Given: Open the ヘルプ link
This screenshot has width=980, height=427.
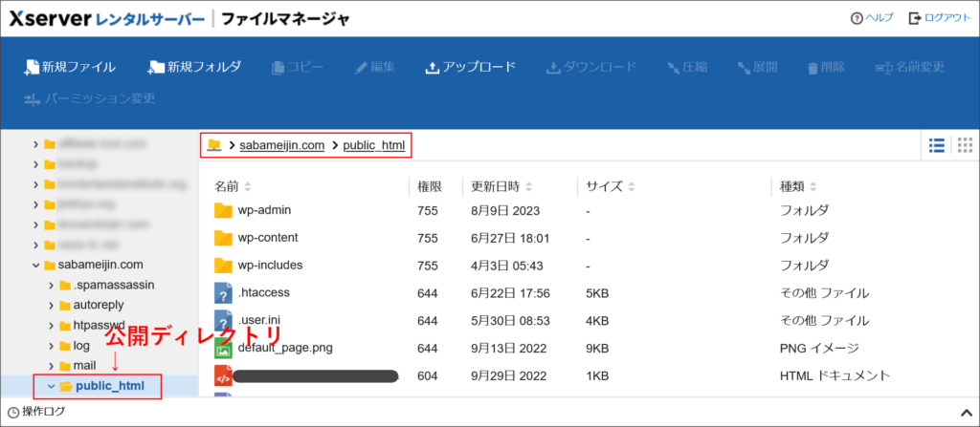Looking at the screenshot, I should (872, 18).
